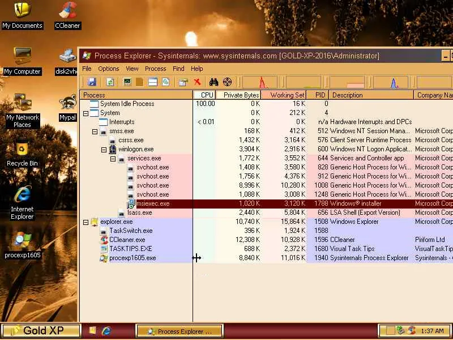Open the Recycle Bin desktop icon
This screenshot has width=453, height=340.
click(x=22, y=154)
